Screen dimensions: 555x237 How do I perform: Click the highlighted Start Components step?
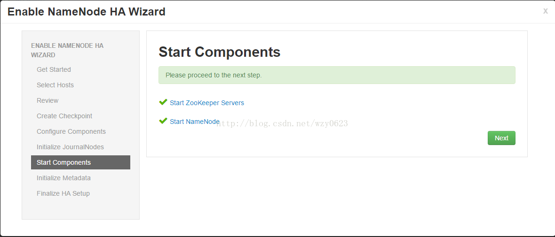[x=81, y=162]
